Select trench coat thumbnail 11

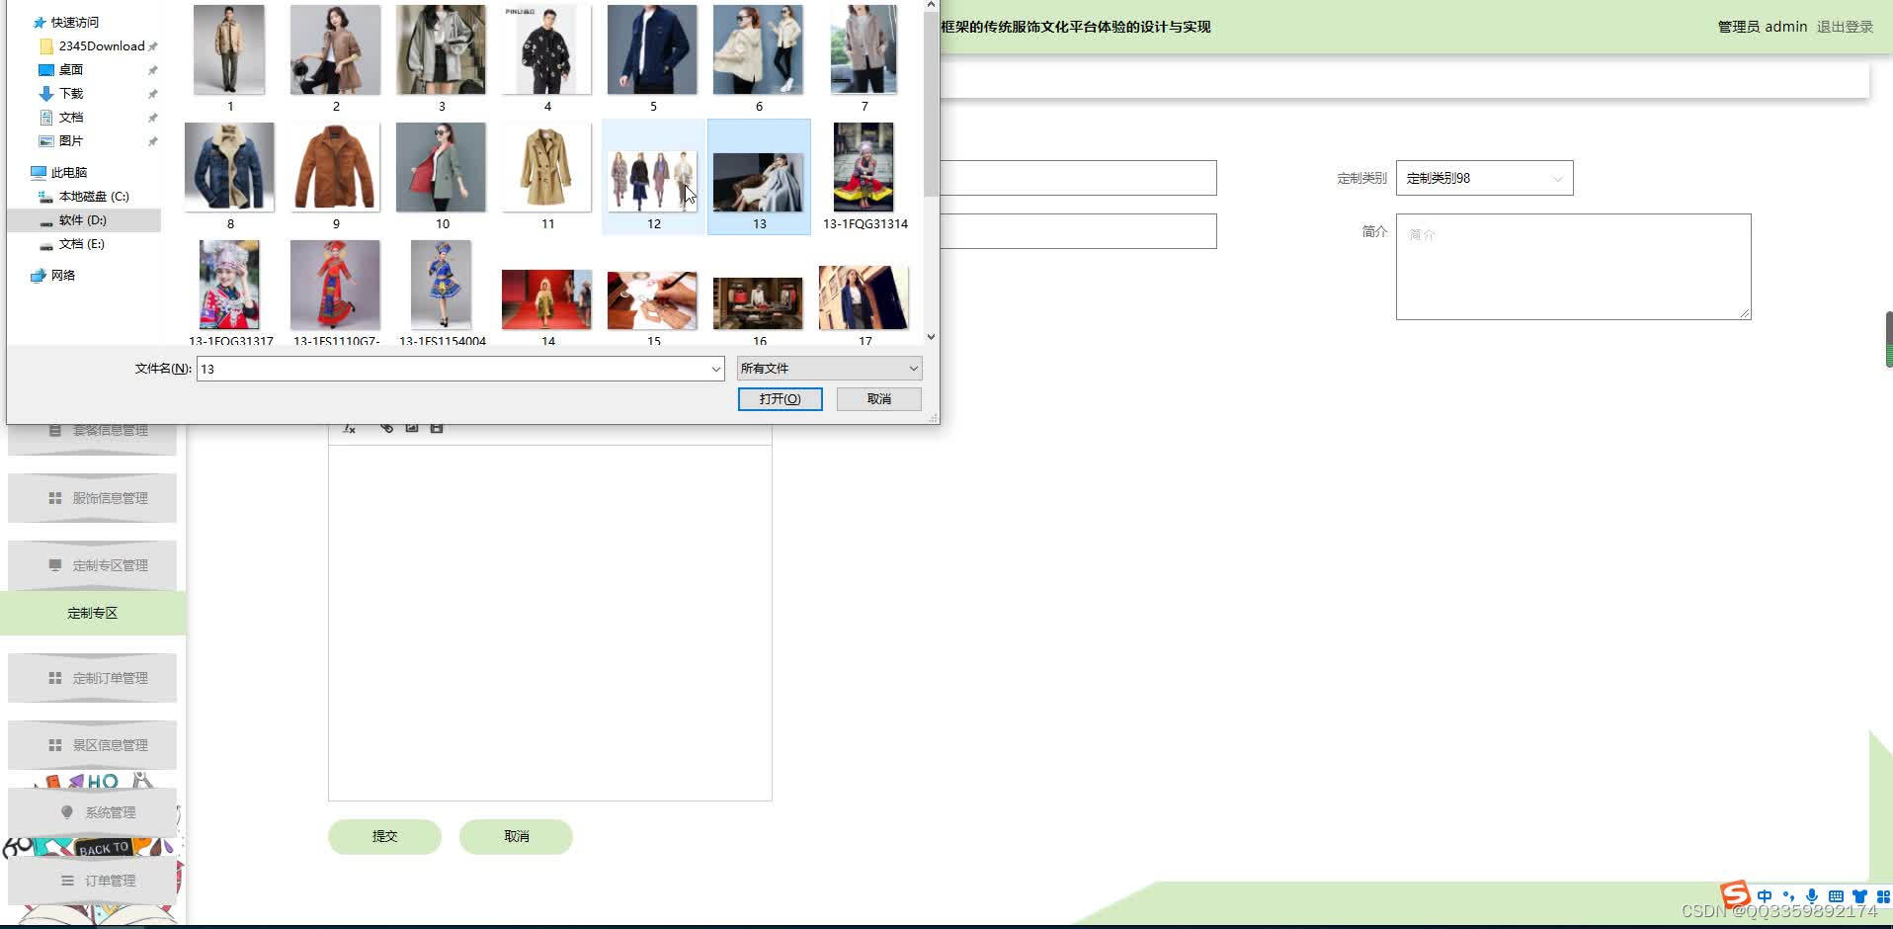tap(547, 166)
